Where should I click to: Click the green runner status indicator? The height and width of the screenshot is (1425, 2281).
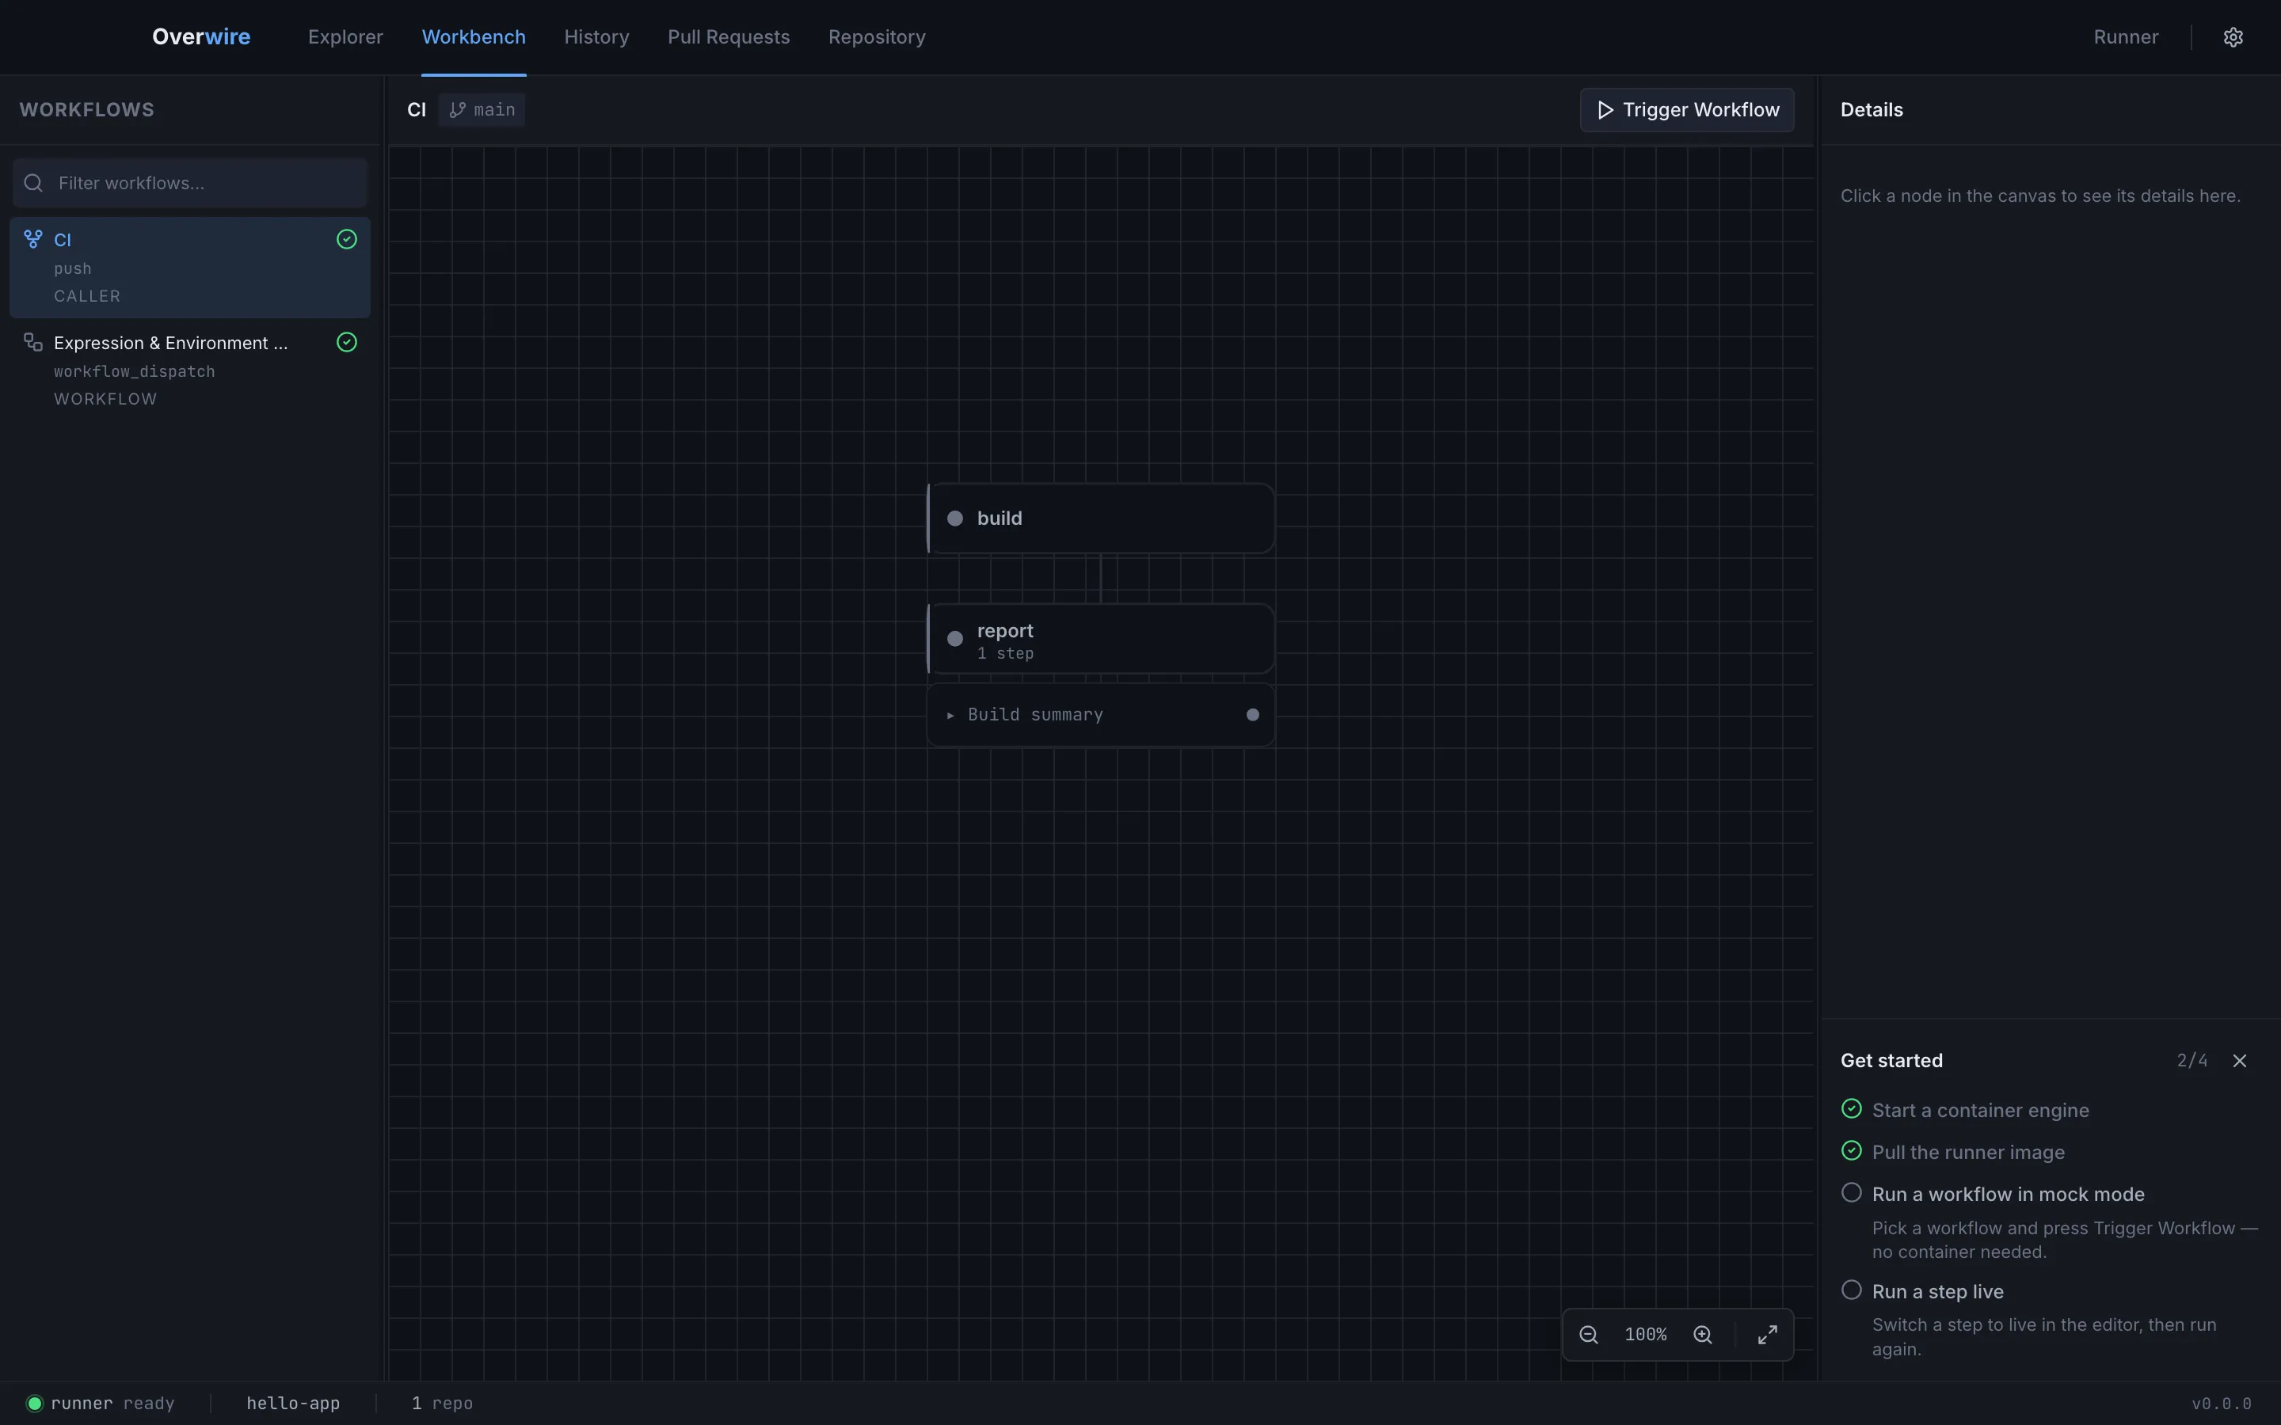point(35,1404)
